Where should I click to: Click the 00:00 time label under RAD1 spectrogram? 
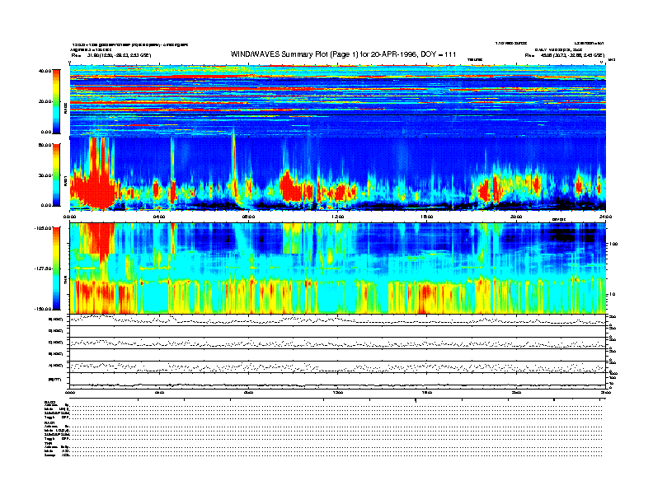[x=69, y=217]
